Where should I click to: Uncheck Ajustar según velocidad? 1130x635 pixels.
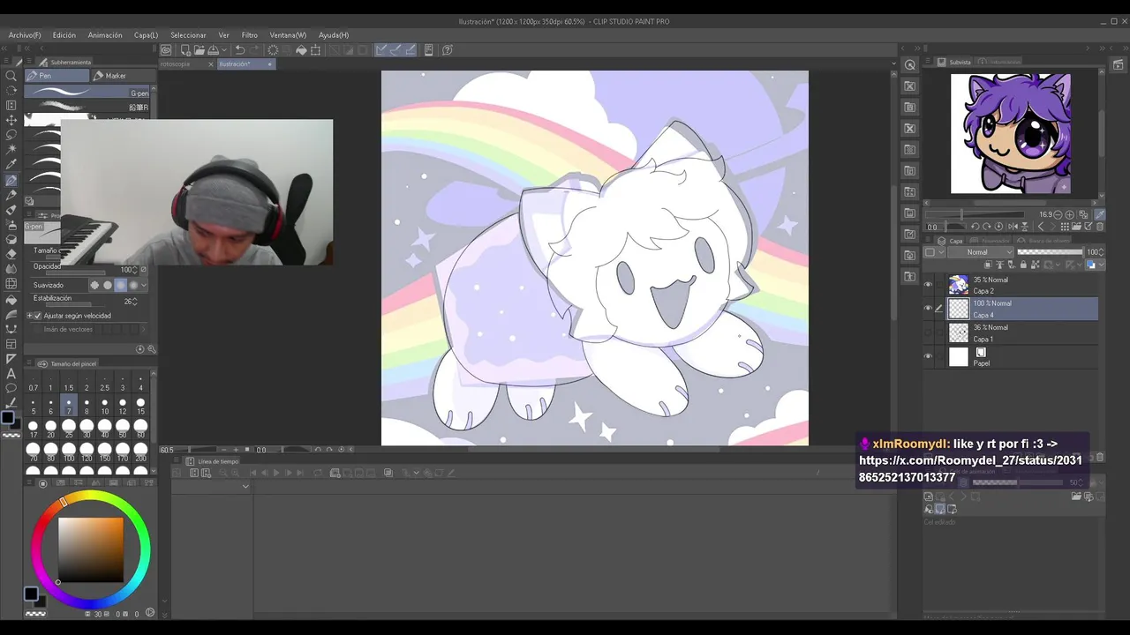click(x=38, y=316)
